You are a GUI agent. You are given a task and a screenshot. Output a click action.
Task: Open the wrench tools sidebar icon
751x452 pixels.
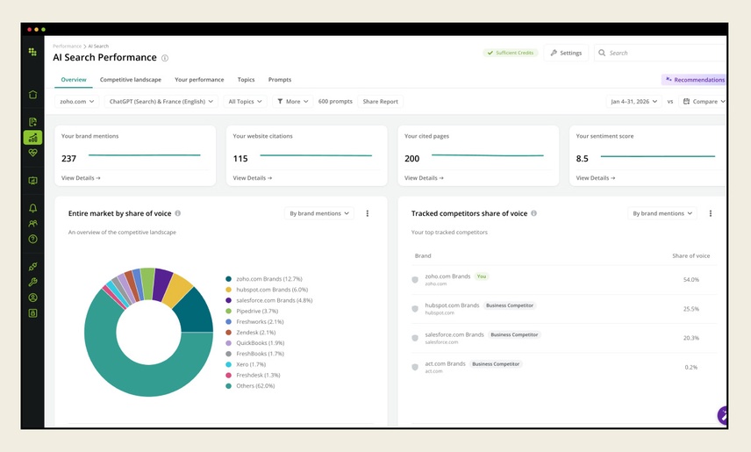click(32, 282)
